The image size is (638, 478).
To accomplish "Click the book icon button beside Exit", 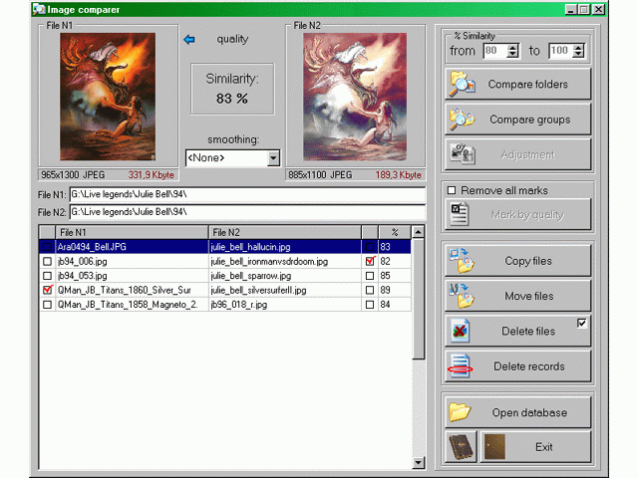I will 461,447.
